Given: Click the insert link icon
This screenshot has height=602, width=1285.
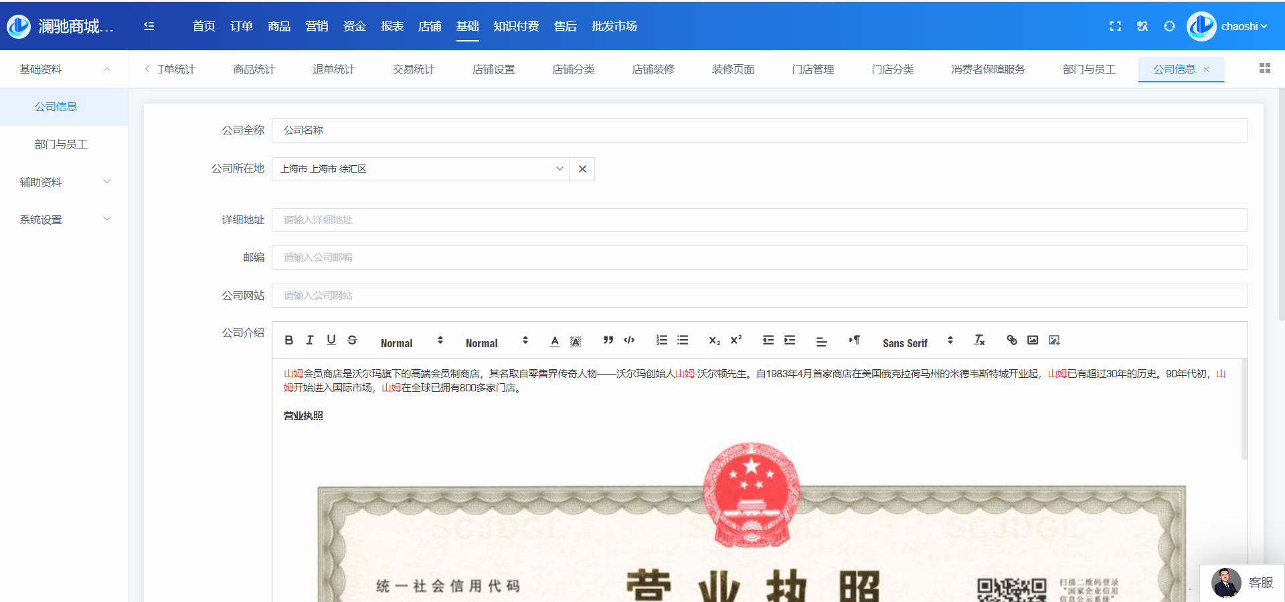Looking at the screenshot, I should coord(1011,340).
